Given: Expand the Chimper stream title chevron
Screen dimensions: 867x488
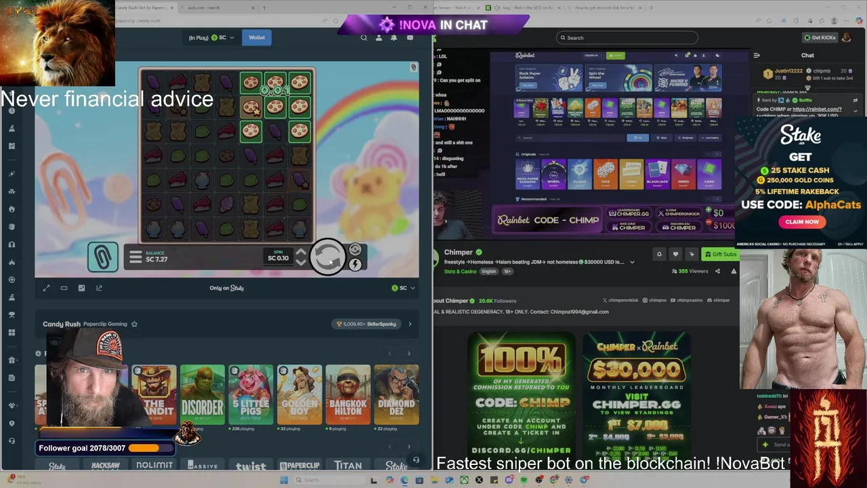Looking at the screenshot, I should [x=632, y=262].
